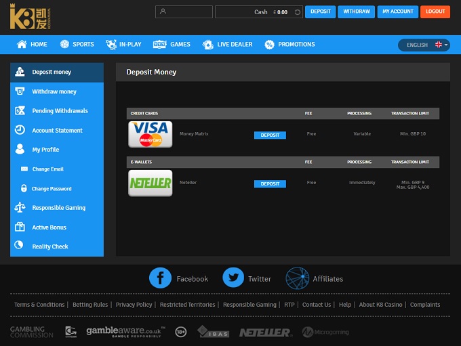This screenshot has height=346, width=461.
Task: Click the K8 casino logo
Action: 31,17
